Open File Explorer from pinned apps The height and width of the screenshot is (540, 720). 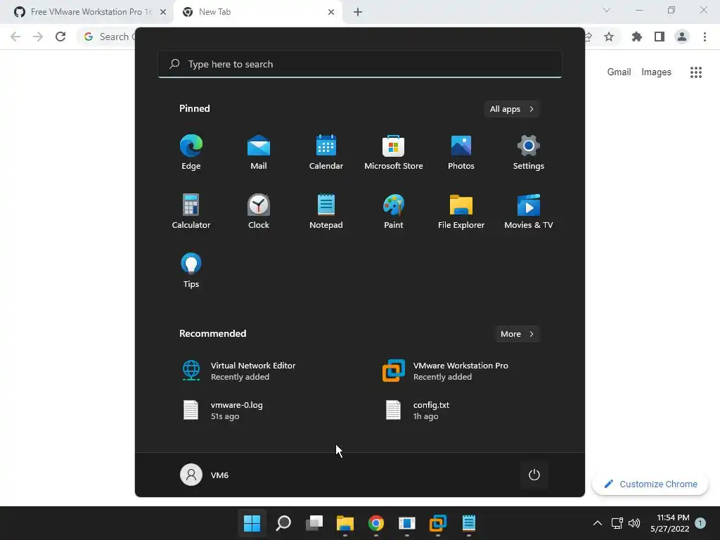(461, 211)
